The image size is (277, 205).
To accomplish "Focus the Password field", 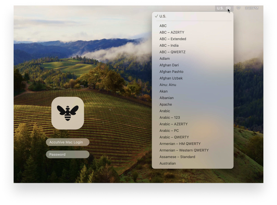I will (x=68, y=155).
